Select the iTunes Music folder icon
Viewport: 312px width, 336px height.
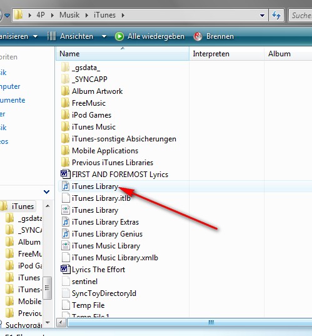click(65, 127)
